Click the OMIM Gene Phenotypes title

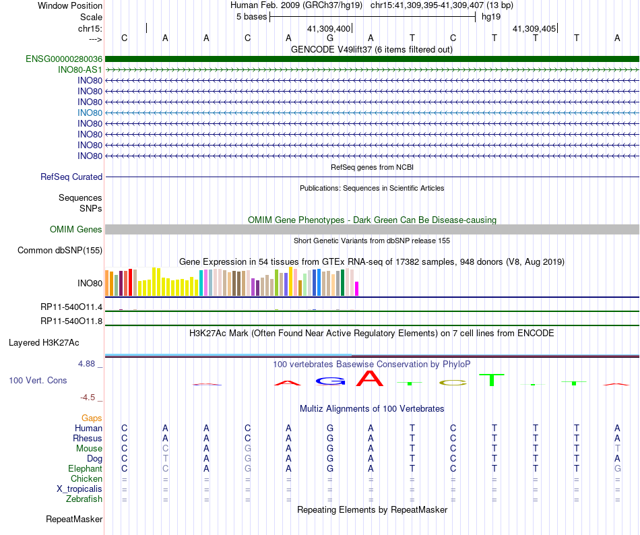(x=372, y=220)
